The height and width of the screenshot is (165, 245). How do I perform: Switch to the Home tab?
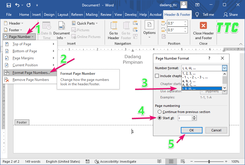pyautogui.click(x=24, y=15)
